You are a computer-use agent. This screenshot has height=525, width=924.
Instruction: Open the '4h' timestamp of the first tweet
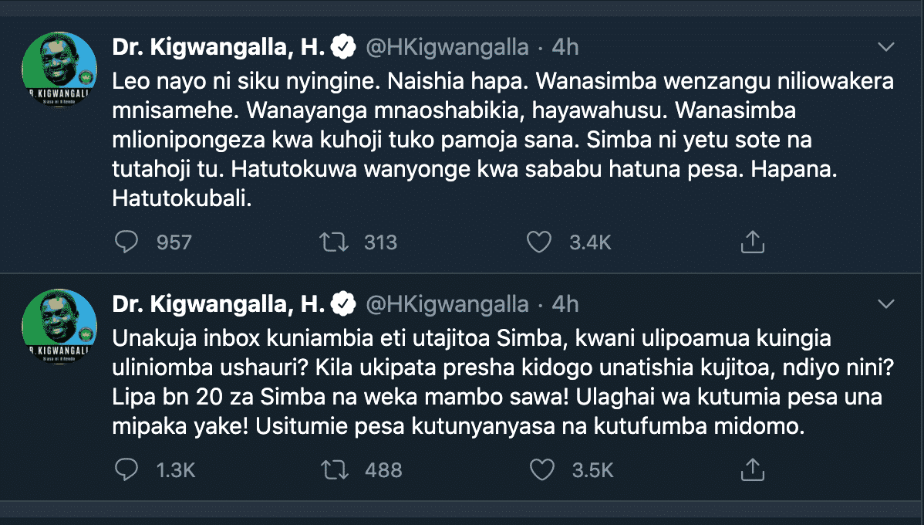click(565, 48)
